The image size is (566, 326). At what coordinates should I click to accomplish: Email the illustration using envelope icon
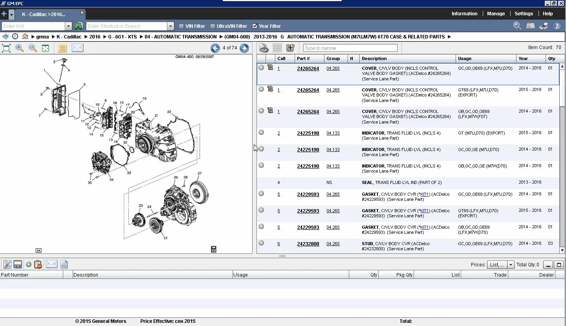[77, 48]
